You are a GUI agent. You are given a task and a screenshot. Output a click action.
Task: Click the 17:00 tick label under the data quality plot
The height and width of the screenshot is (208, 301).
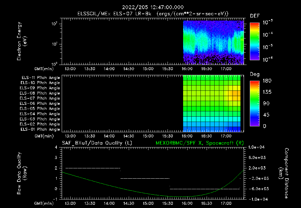226,203
